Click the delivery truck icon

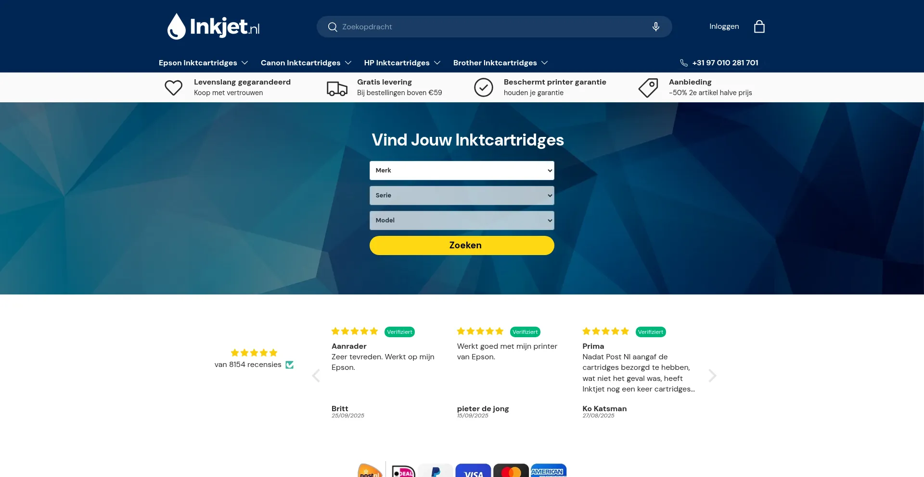click(x=337, y=88)
